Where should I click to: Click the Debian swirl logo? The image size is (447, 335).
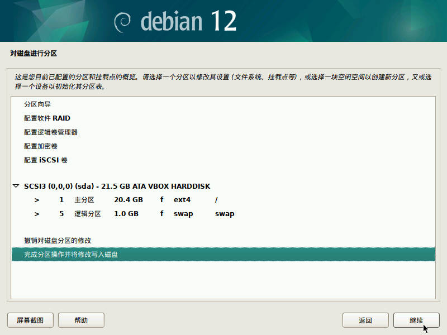pos(122,22)
